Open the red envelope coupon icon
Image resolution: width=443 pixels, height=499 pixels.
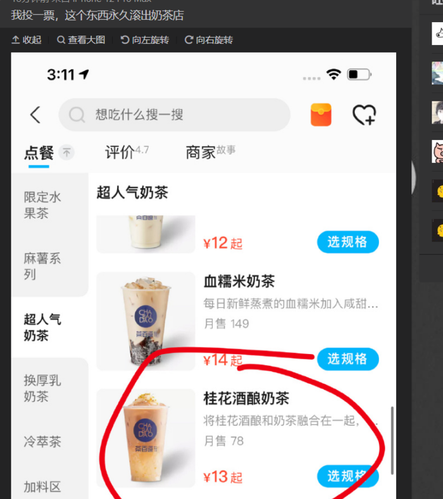coord(321,115)
